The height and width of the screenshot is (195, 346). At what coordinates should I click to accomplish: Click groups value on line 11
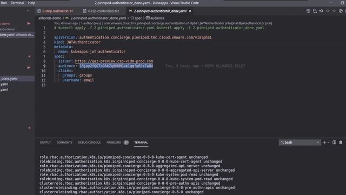(x=85, y=75)
